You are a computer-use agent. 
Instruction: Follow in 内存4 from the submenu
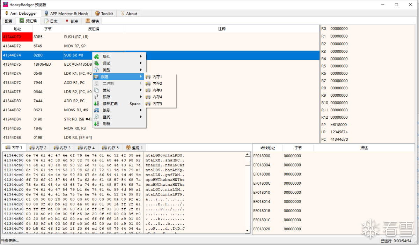coord(161,97)
